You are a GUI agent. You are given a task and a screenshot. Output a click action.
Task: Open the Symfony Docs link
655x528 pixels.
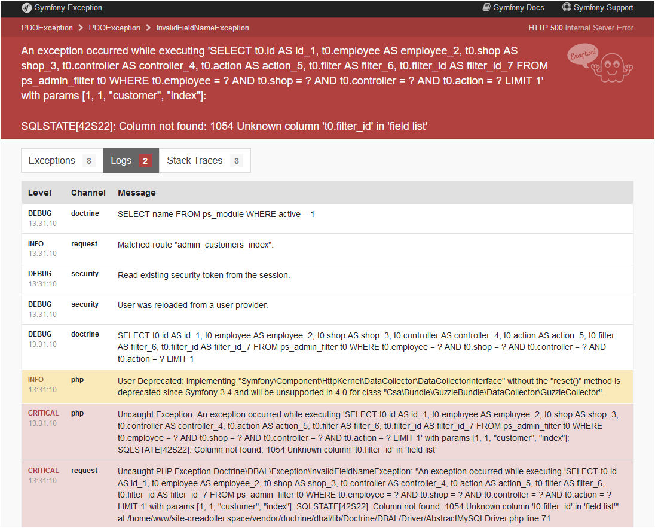(513, 8)
